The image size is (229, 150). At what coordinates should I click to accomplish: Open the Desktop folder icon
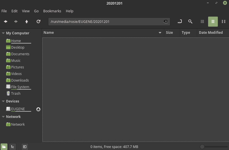click(8, 47)
